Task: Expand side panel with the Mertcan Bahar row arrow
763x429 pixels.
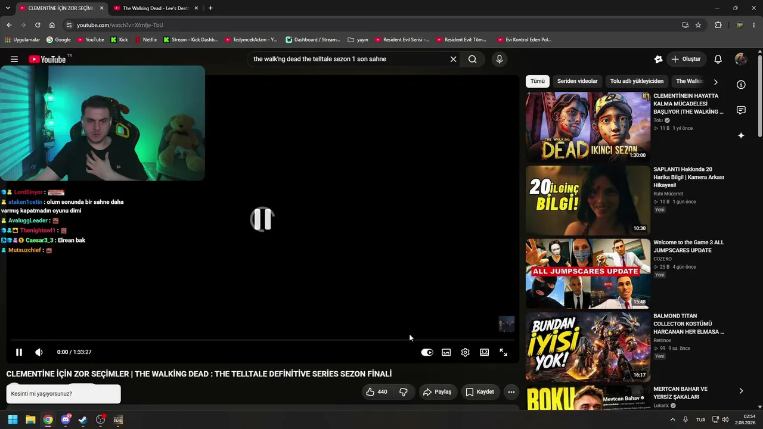Action: [x=741, y=391]
